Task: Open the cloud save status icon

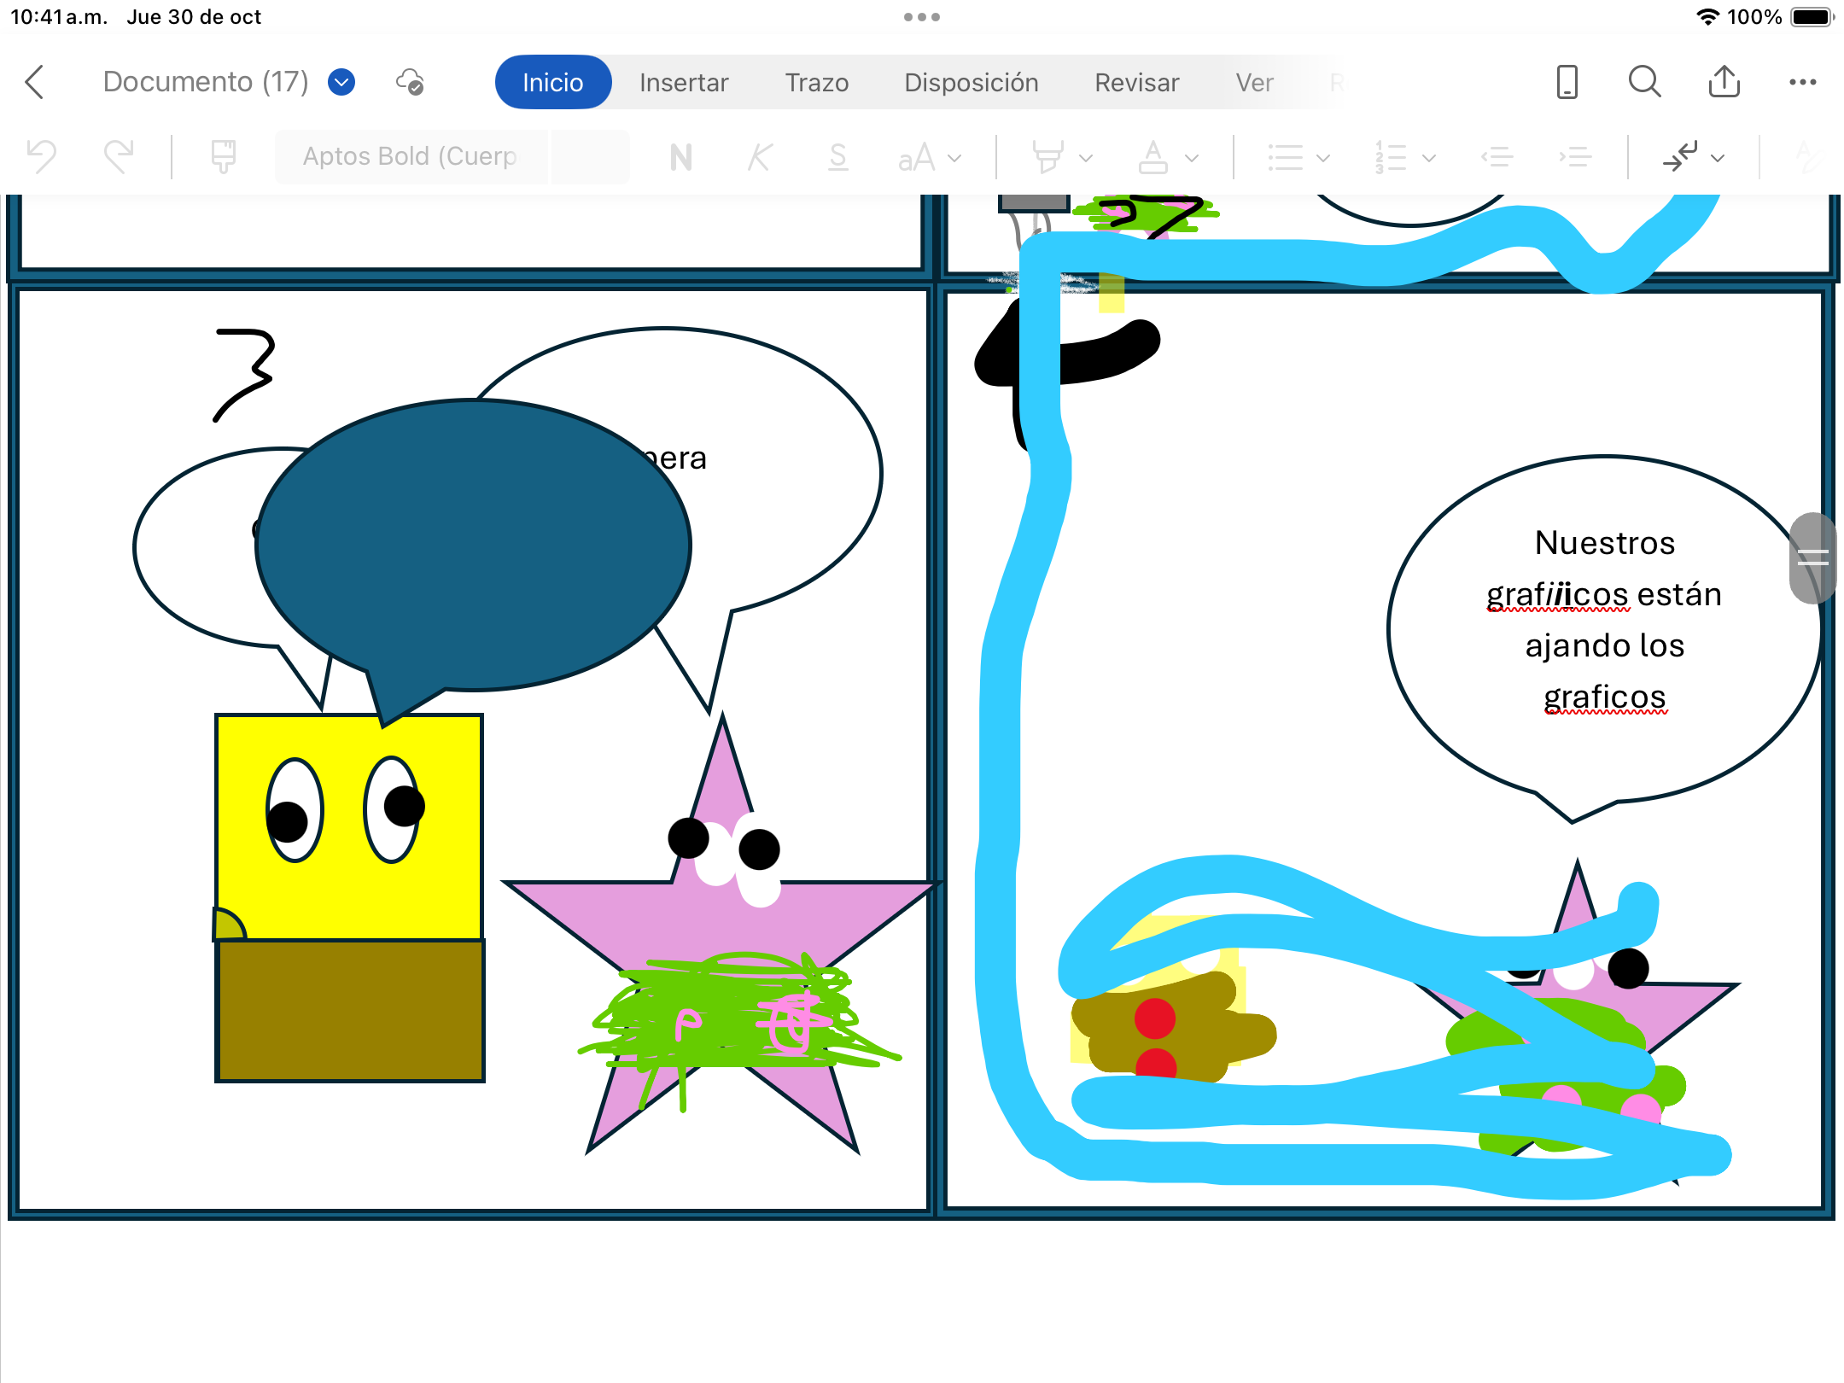Action: point(411,83)
